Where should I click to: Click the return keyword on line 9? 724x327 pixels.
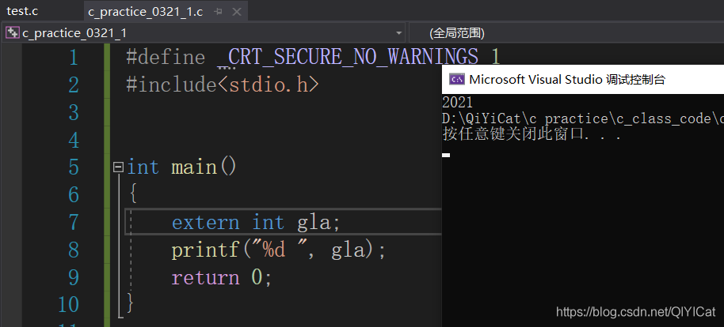click(205, 278)
